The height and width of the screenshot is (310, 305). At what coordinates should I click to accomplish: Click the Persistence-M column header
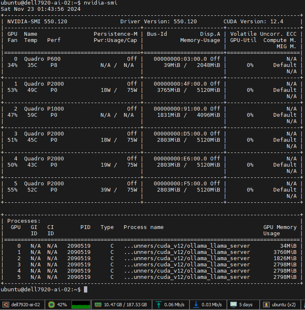pyautogui.click(x=116, y=34)
